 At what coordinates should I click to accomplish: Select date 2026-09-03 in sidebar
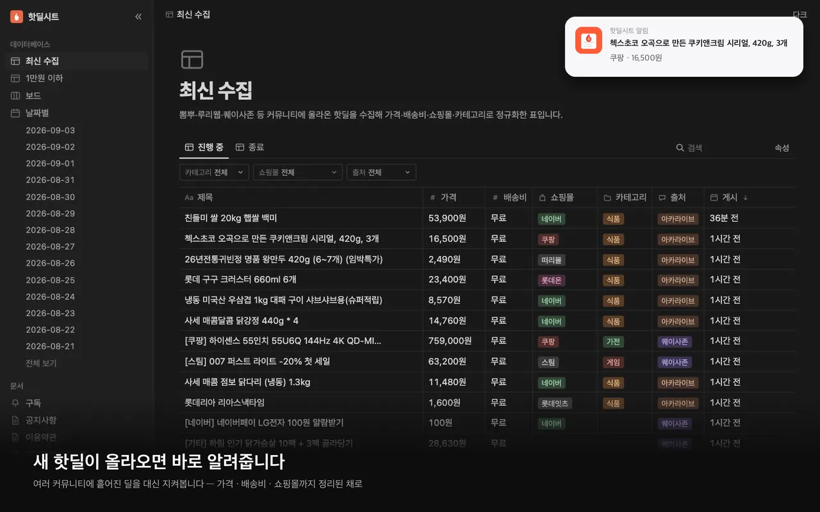tap(50, 130)
